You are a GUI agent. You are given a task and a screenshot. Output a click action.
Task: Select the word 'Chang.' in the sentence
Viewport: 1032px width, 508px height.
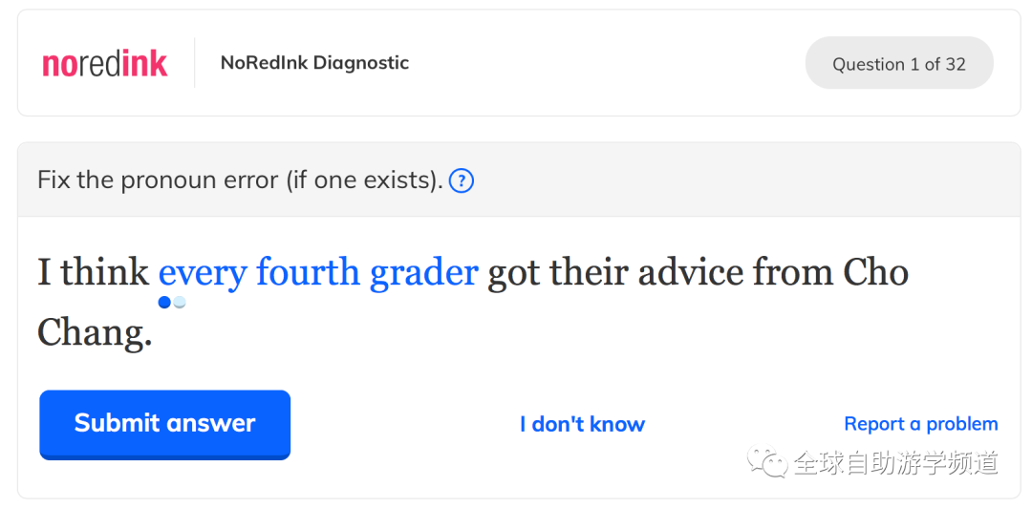pyautogui.click(x=95, y=333)
